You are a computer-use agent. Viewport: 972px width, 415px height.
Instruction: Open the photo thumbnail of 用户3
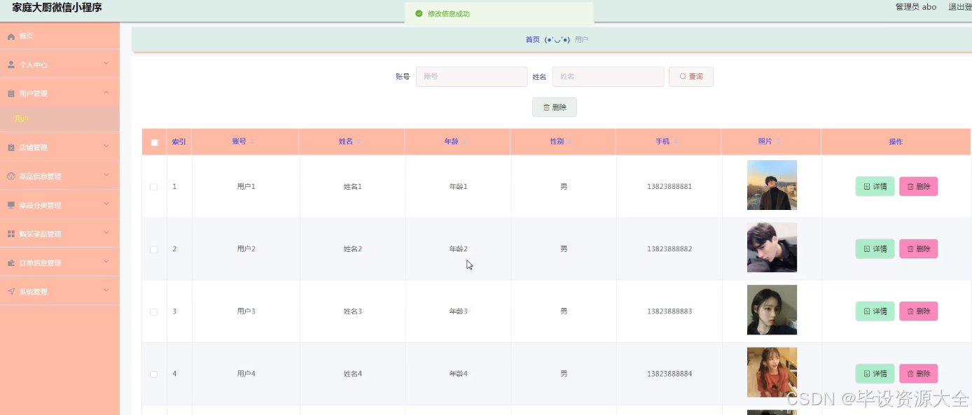pyautogui.click(x=772, y=310)
